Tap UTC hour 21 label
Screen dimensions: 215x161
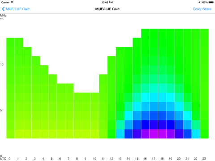click(x=187, y=158)
